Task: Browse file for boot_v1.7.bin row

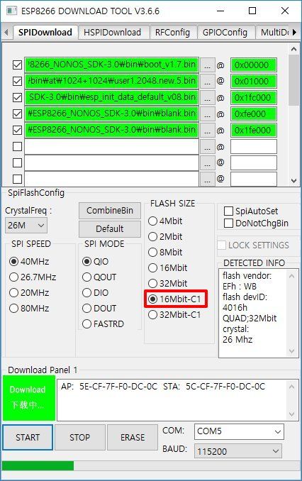Action: pos(208,65)
